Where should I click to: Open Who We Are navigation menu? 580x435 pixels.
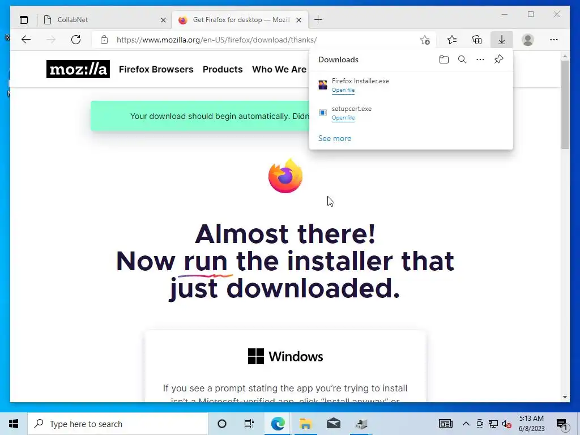(x=279, y=69)
